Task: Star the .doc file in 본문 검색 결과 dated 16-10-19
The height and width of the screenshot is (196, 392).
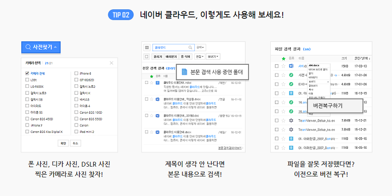Action: (151, 116)
